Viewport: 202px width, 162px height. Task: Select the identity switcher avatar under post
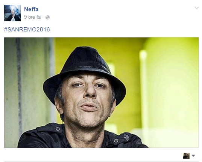(x=186, y=156)
